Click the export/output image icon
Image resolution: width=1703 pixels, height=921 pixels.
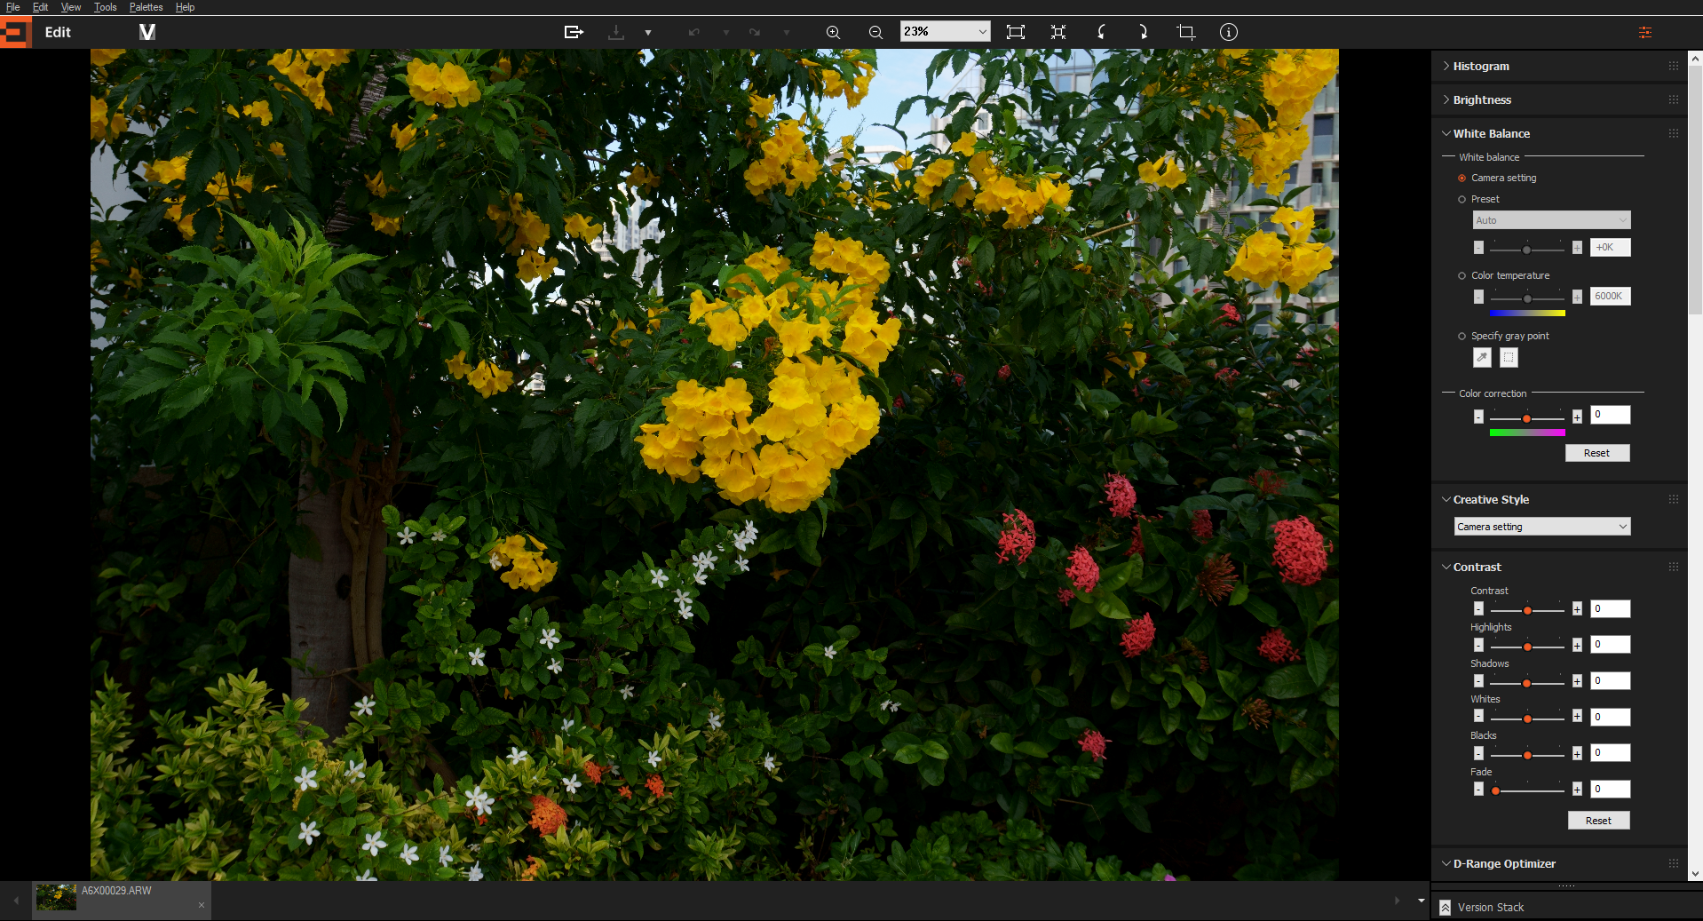click(574, 32)
